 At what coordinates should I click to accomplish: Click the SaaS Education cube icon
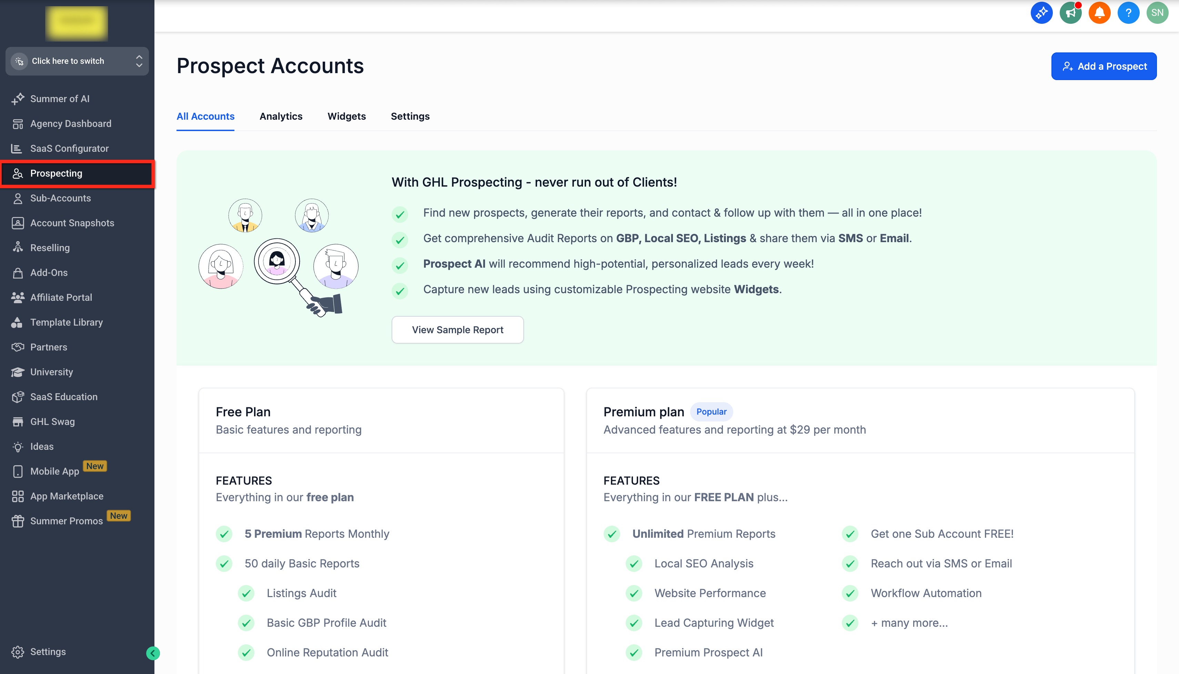(x=18, y=397)
